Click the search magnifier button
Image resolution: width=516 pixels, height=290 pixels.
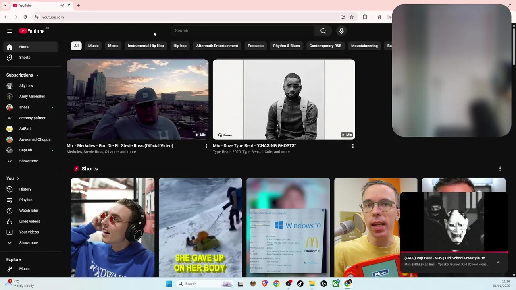click(x=323, y=31)
